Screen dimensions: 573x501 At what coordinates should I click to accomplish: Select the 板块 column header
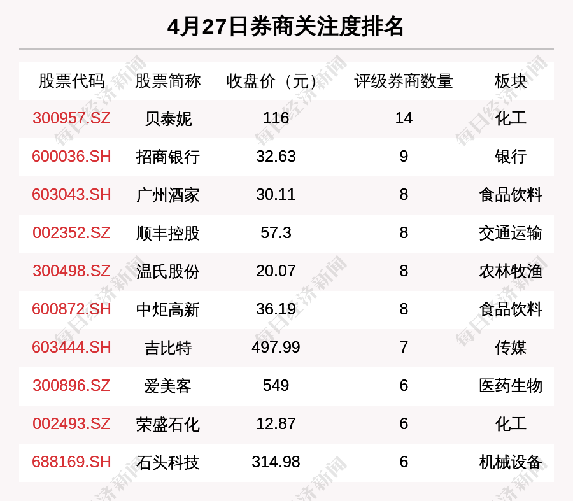(x=511, y=81)
